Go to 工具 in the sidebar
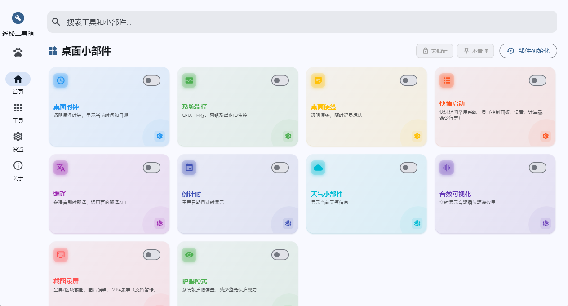Screen dimensions: 568x306 pos(18,113)
